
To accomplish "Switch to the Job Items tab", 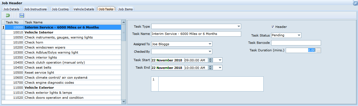I will click(125, 9).
